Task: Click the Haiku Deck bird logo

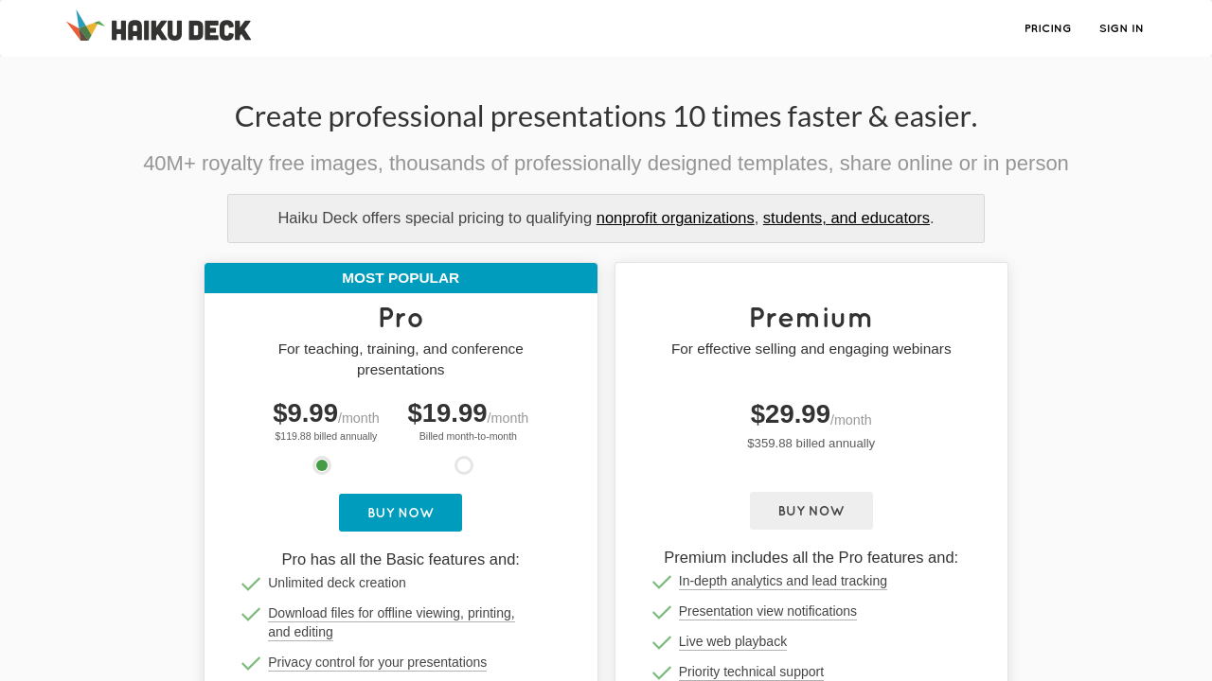Action: point(84,26)
